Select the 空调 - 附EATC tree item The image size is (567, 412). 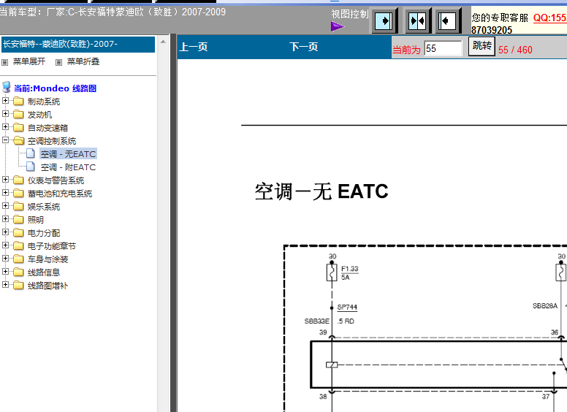coord(68,167)
